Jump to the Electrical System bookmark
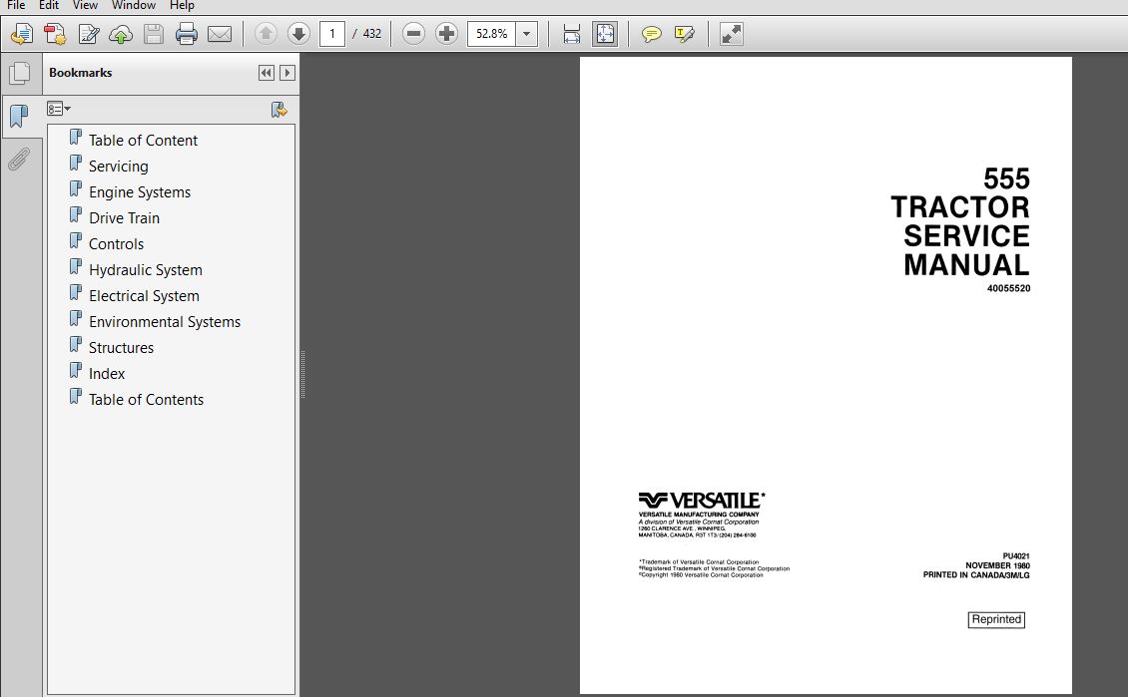The width and height of the screenshot is (1128, 697). (144, 295)
